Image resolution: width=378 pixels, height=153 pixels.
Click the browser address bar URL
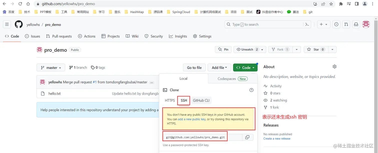click(68, 4)
